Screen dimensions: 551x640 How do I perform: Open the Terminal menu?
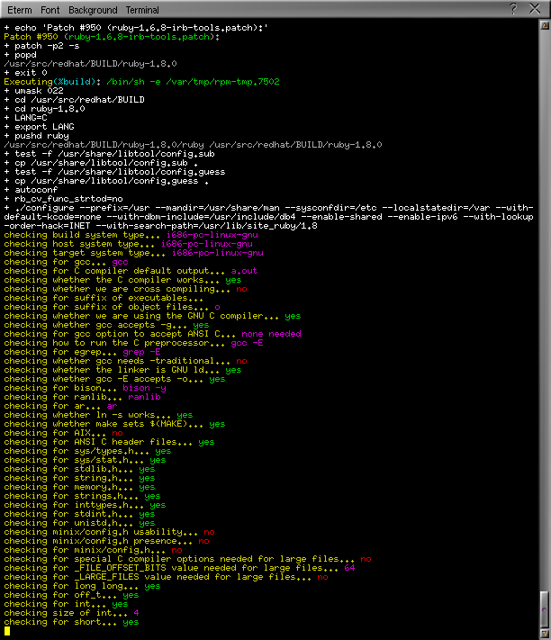pos(142,10)
